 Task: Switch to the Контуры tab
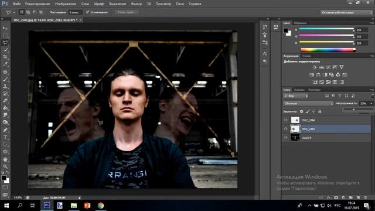[x=314, y=90]
